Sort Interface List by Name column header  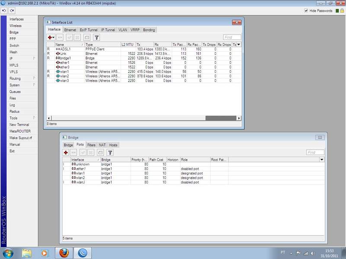pyautogui.click(x=70, y=44)
